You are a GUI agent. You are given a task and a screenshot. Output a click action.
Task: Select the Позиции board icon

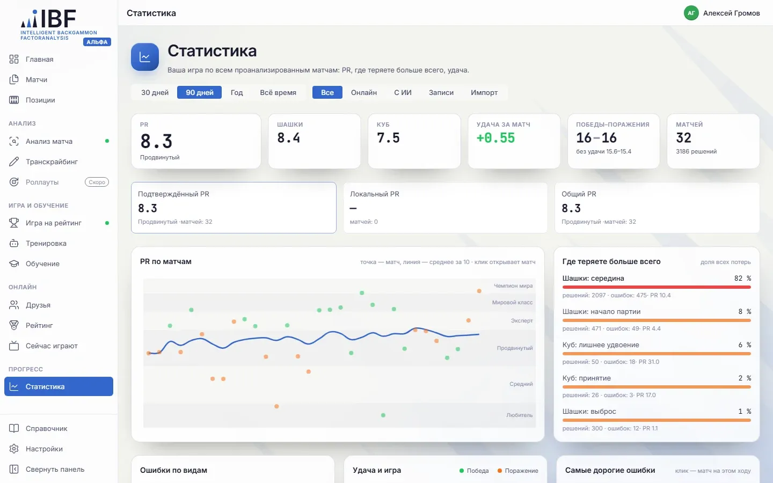(x=14, y=100)
